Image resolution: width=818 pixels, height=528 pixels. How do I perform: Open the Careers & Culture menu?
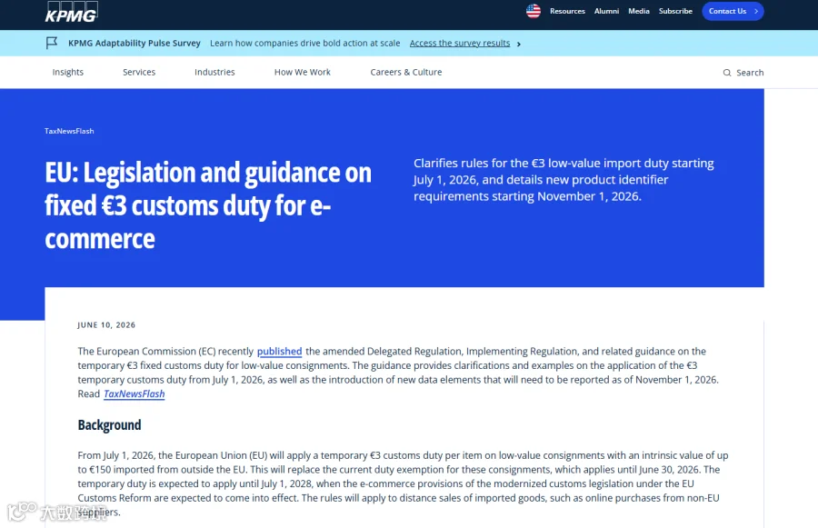[x=406, y=72]
